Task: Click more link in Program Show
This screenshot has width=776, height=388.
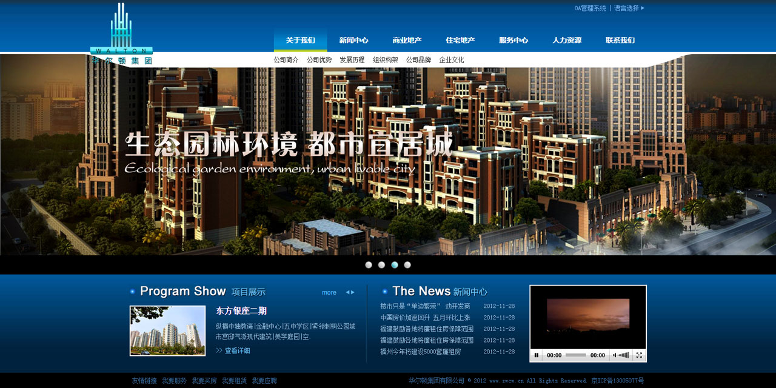Action: click(x=329, y=292)
